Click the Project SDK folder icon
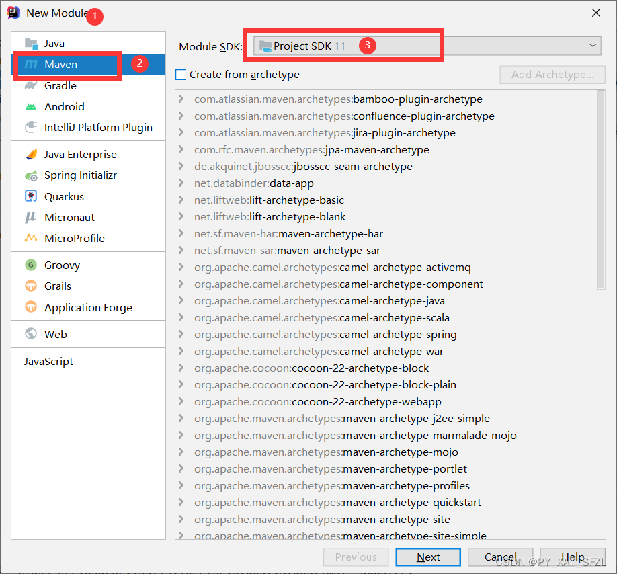 coord(265,46)
